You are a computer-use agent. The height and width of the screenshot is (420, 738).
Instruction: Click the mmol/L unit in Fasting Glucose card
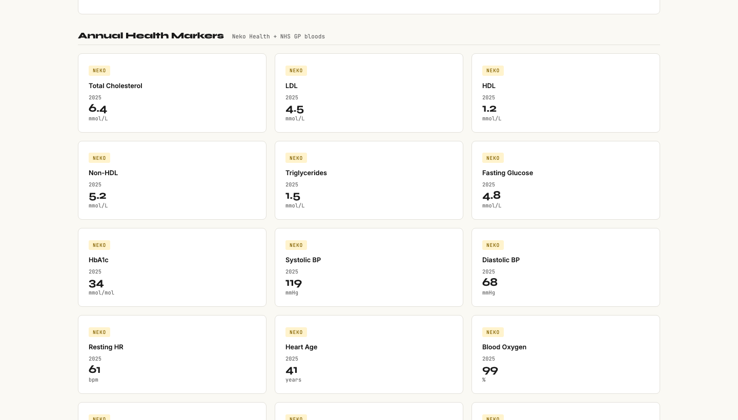[x=492, y=206]
